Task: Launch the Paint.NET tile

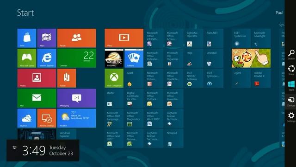Action: (214, 38)
